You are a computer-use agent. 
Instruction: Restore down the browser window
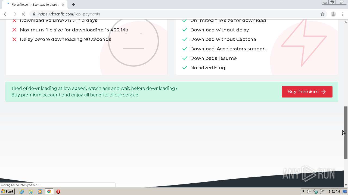[x=332, y=2]
